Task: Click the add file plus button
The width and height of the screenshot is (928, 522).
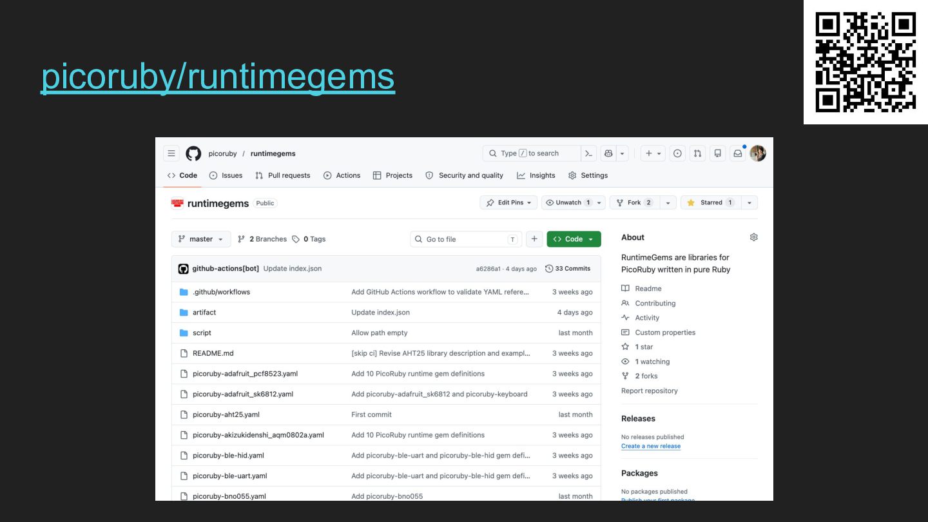Action: [x=534, y=239]
